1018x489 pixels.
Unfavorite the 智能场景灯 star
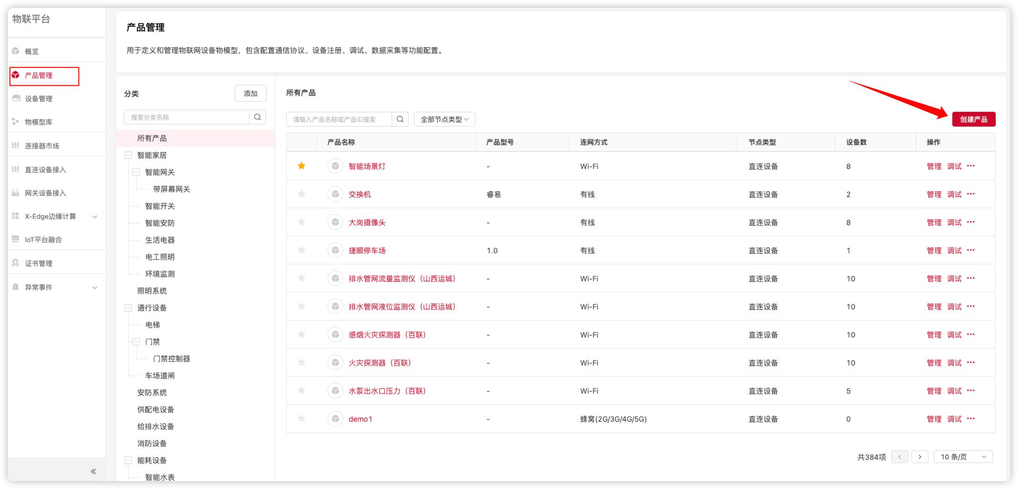(302, 166)
